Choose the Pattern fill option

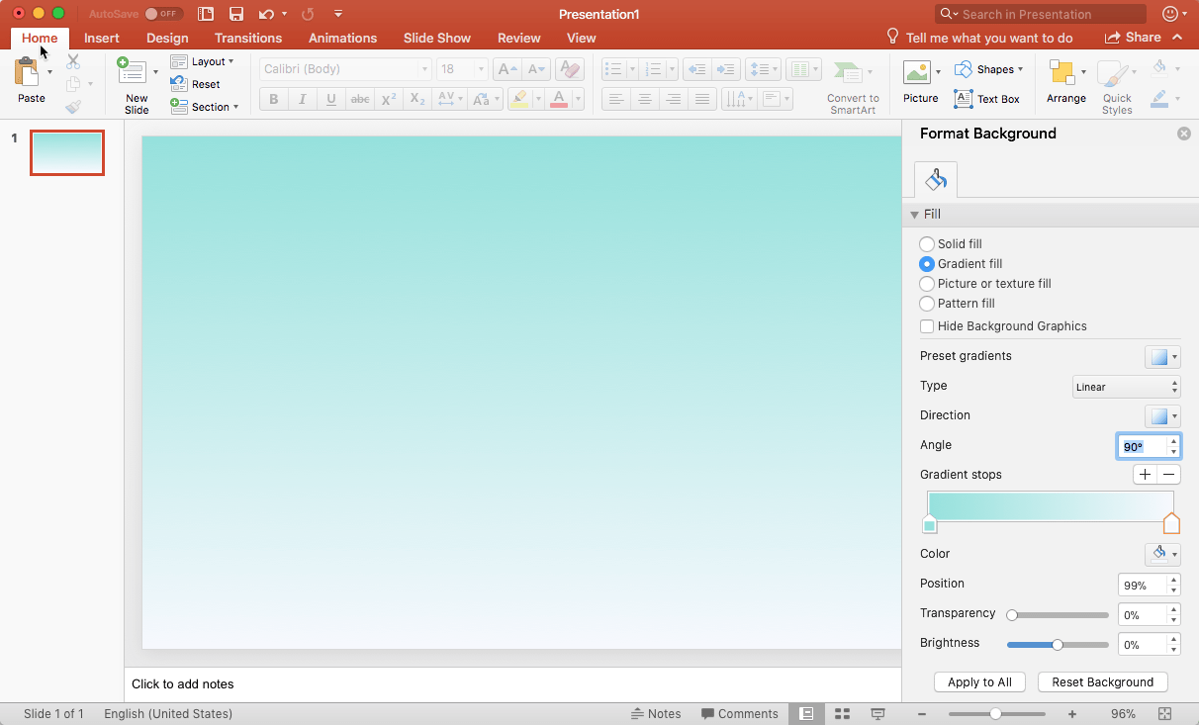[927, 304]
